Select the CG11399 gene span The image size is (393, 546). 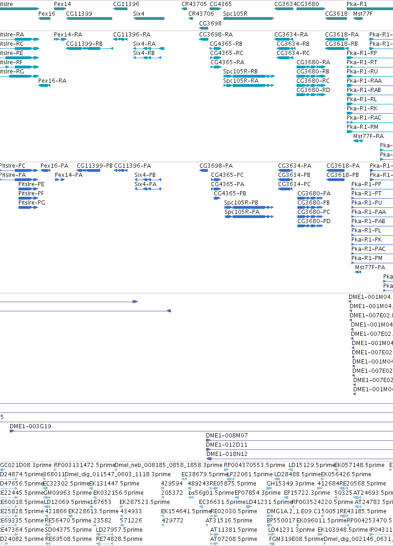click(89, 18)
